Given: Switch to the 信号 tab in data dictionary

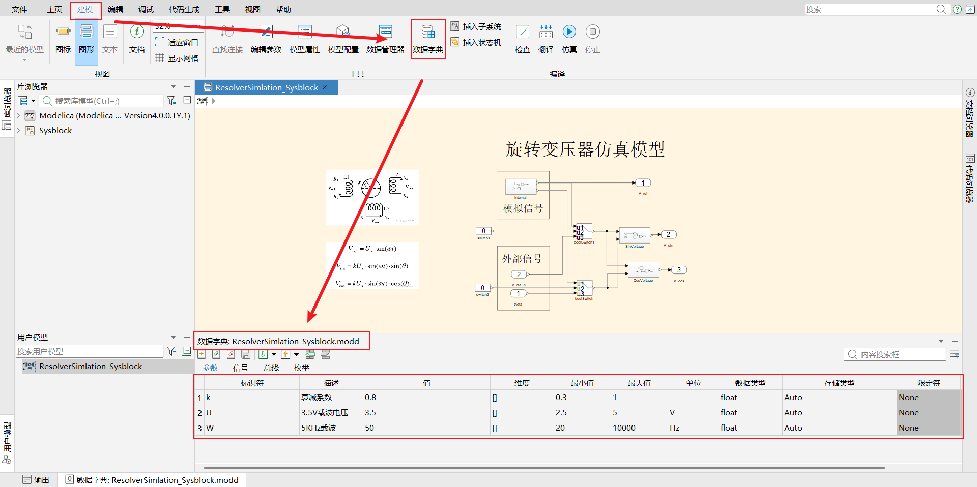Looking at the screenshot, I should [240, 368].
